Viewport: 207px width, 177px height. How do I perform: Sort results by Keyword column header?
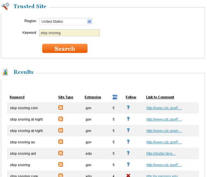17,97
